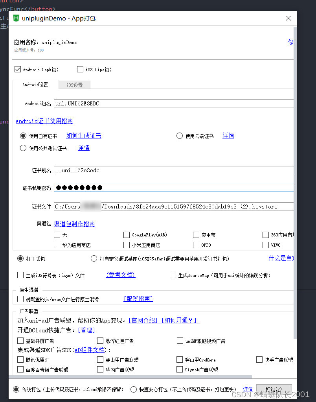Open the 渠道包制作指南 link
This screenshot has width=316, height=402.
click(75, 224)
